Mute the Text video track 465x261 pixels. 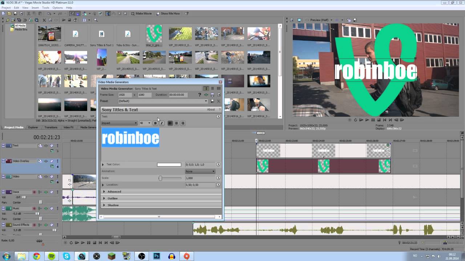52,146
